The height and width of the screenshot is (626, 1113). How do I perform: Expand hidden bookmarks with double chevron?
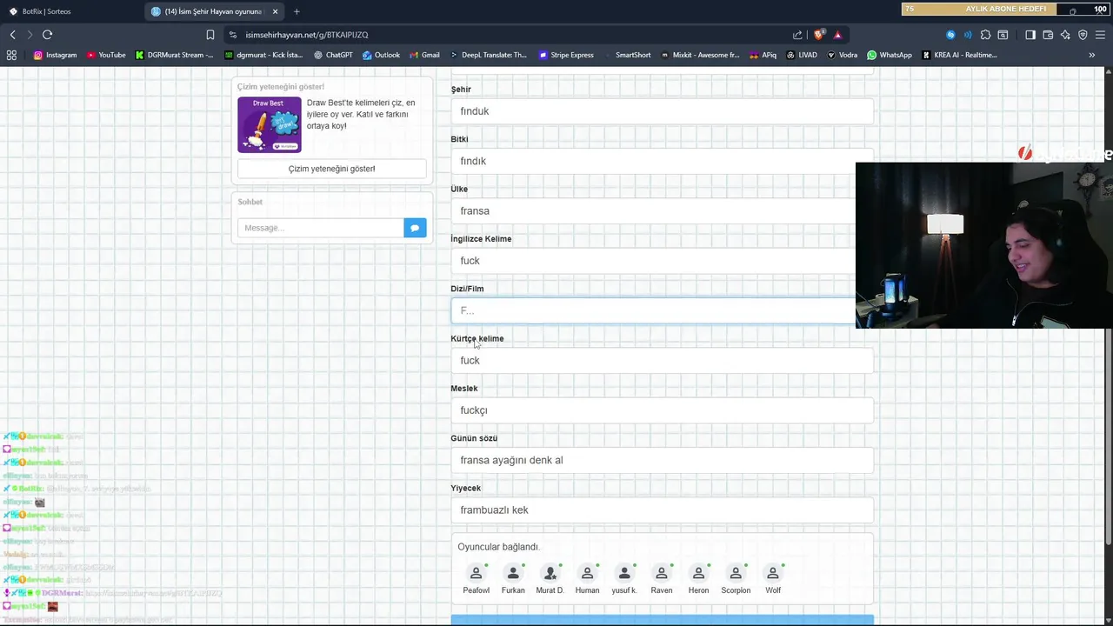(x=1092, y=55)
